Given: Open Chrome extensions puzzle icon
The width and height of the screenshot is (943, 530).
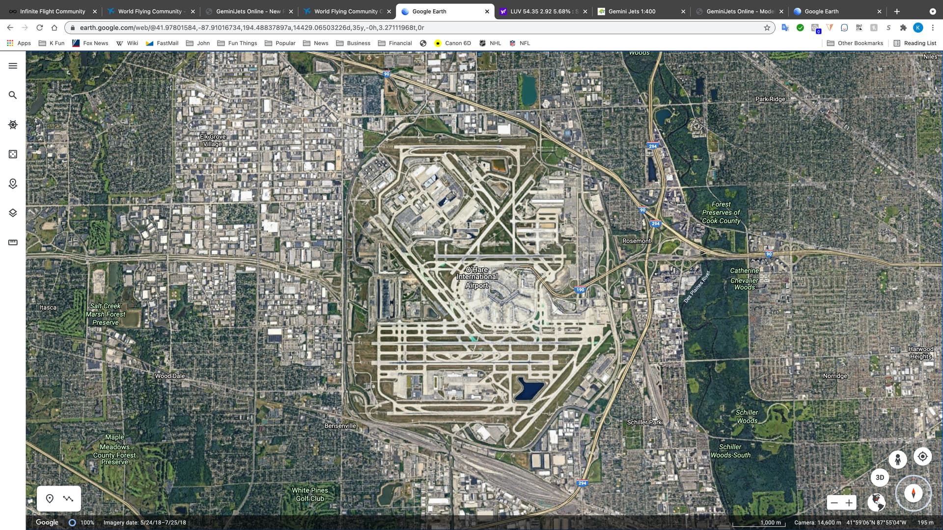Looking at the screenshot, I should coord(903,27).
